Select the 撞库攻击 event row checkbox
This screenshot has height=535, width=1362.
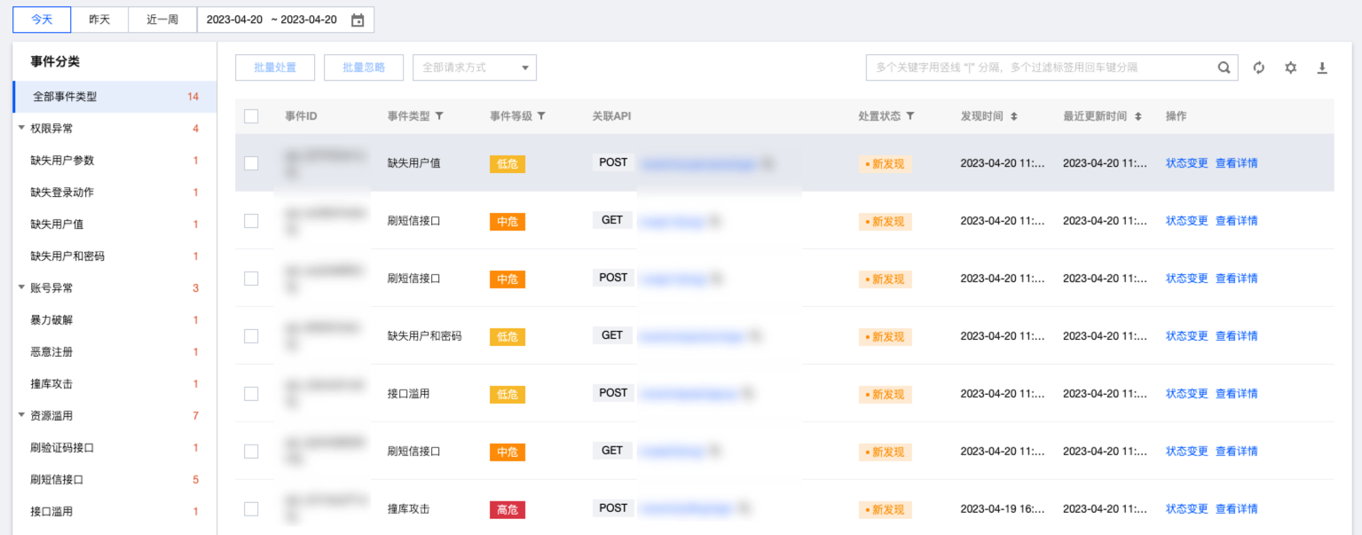coord(251,509)
